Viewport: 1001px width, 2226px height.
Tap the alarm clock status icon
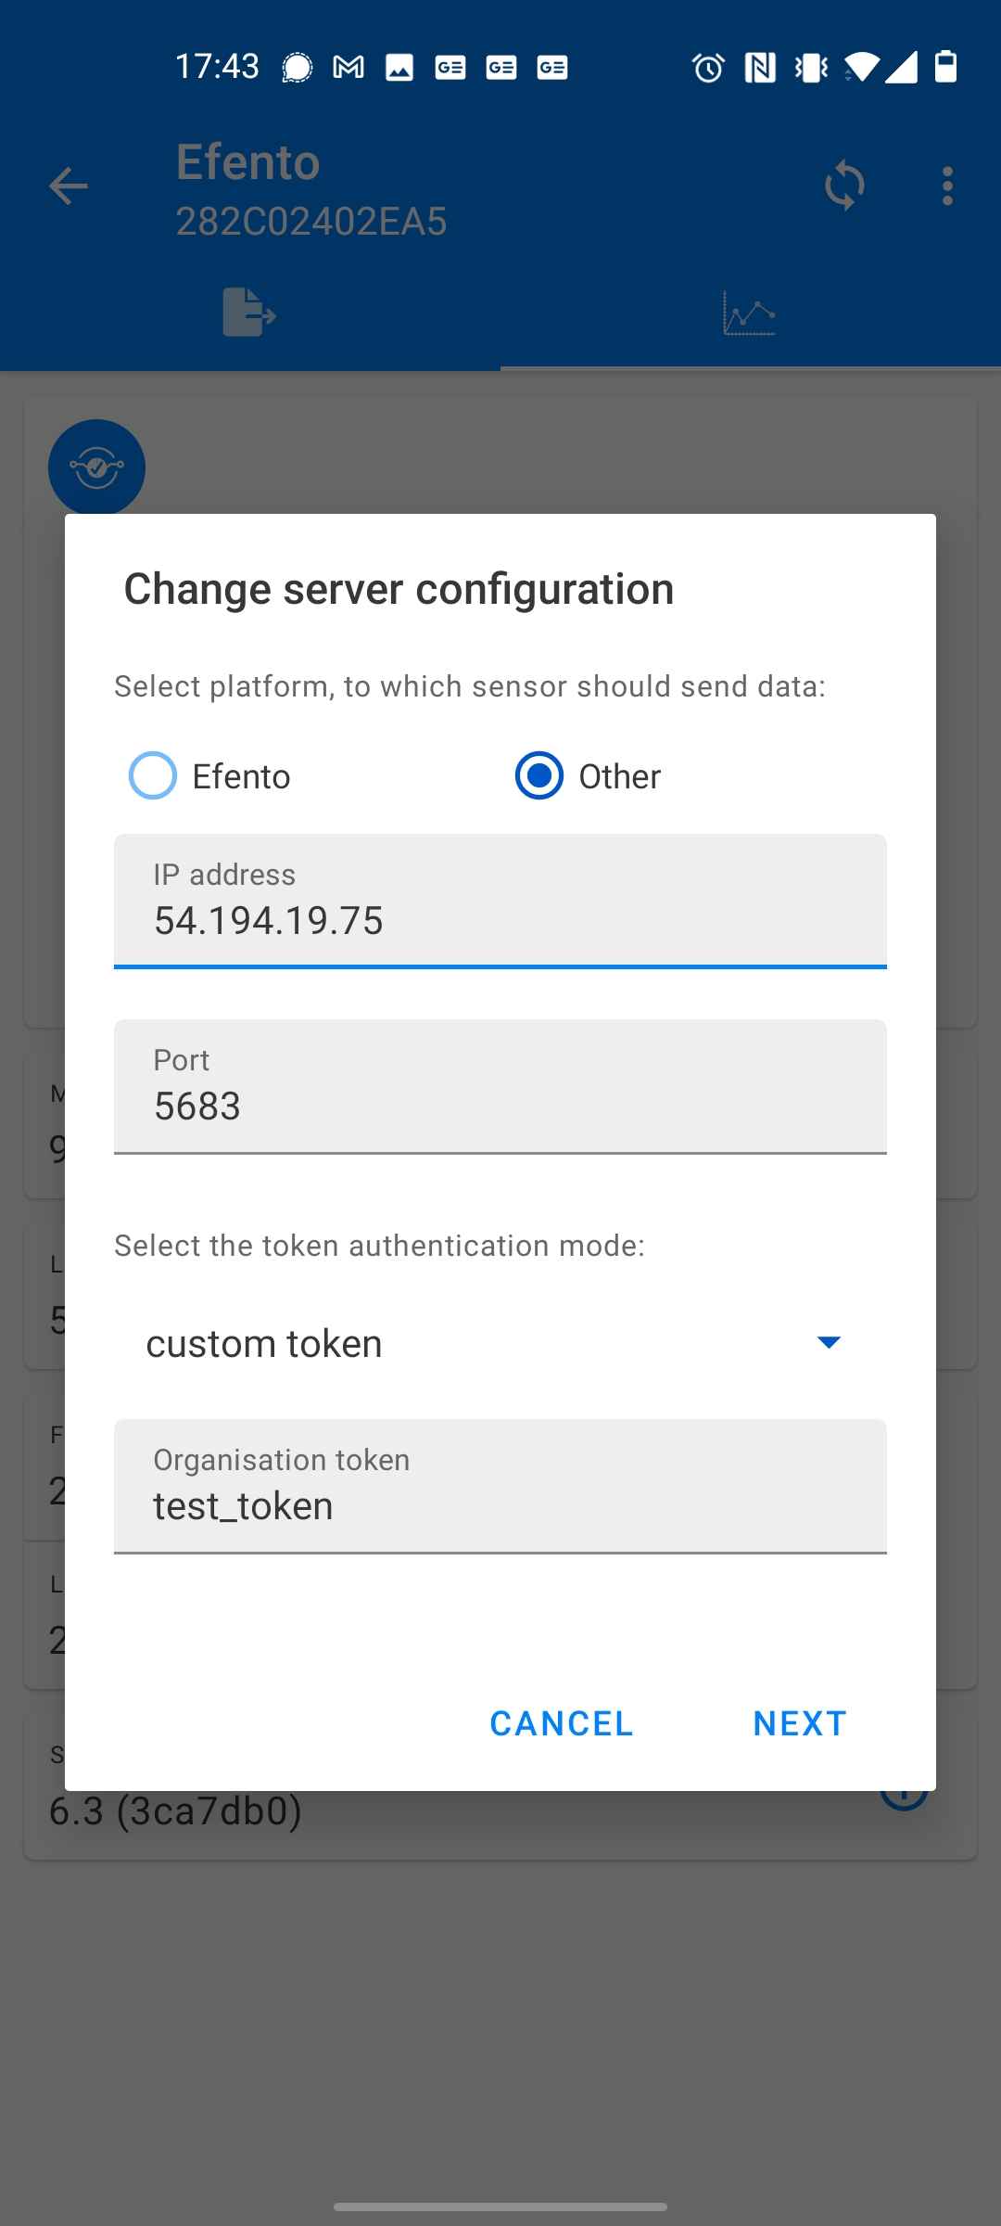coord(708,67)
